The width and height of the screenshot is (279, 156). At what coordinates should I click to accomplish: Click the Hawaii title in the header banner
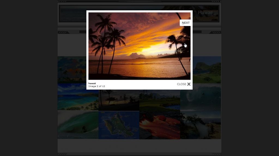coord(205,12)
